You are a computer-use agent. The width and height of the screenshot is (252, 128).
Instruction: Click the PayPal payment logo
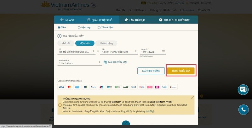[93, 87]
